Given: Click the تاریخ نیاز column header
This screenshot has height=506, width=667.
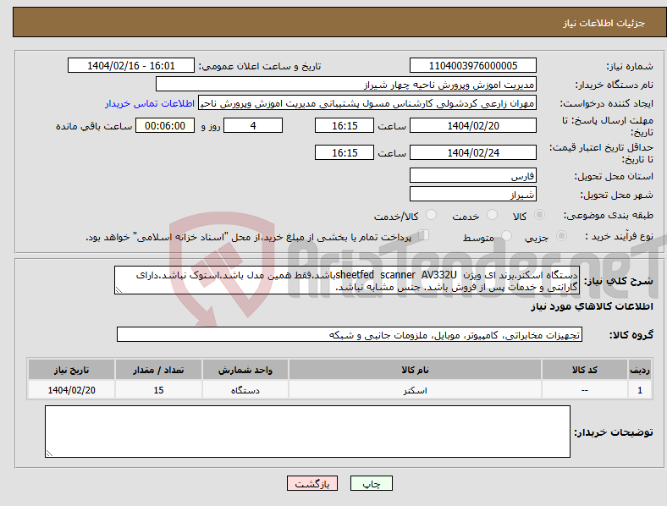Looking at the screenshot, I should pos(71,370).
